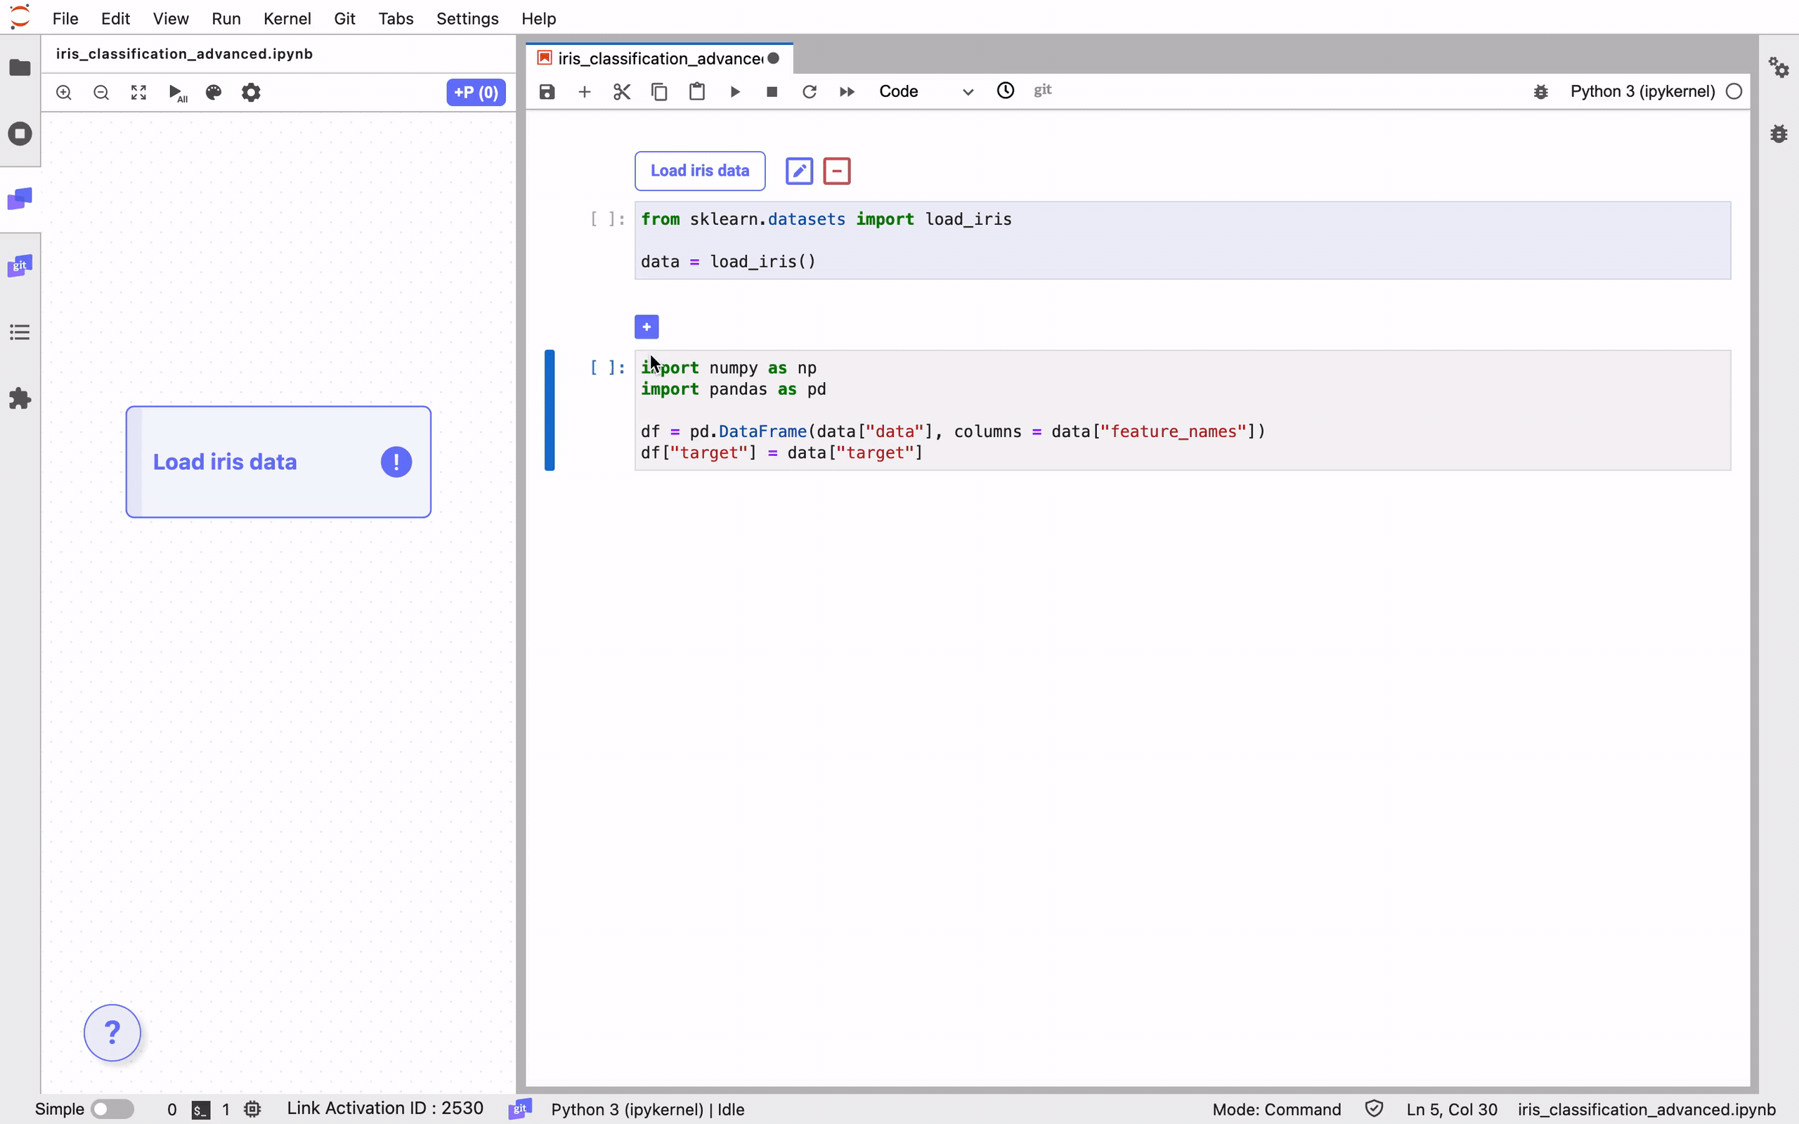This screenshot has width=1799, height=1124.
Task: Open the extensions manager
Action: 20,399
